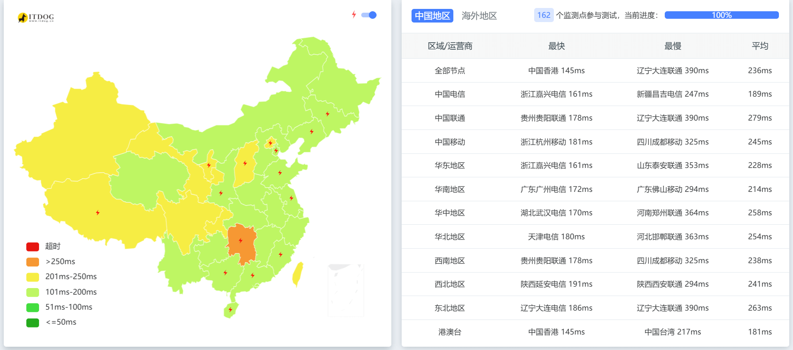
Task: Click the 100% progress bar
Action: (x=722, y=15)
